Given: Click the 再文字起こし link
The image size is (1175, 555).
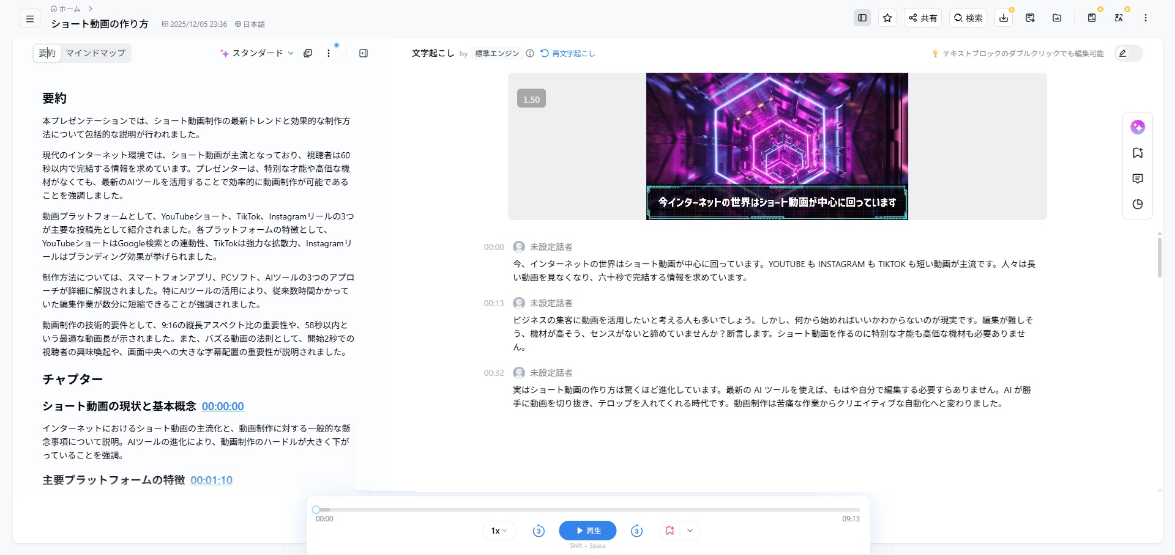Looking at the screenshot, I should point(568,54).
